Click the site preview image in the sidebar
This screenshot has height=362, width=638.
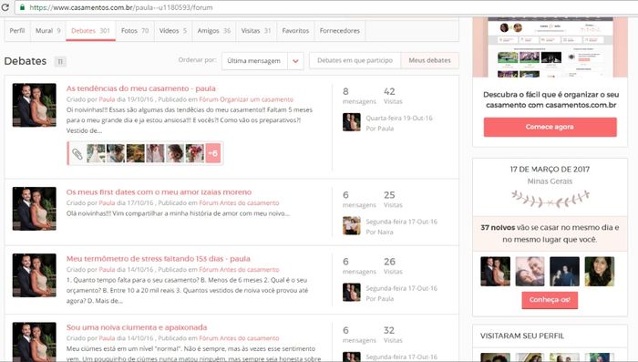point(551,47)
